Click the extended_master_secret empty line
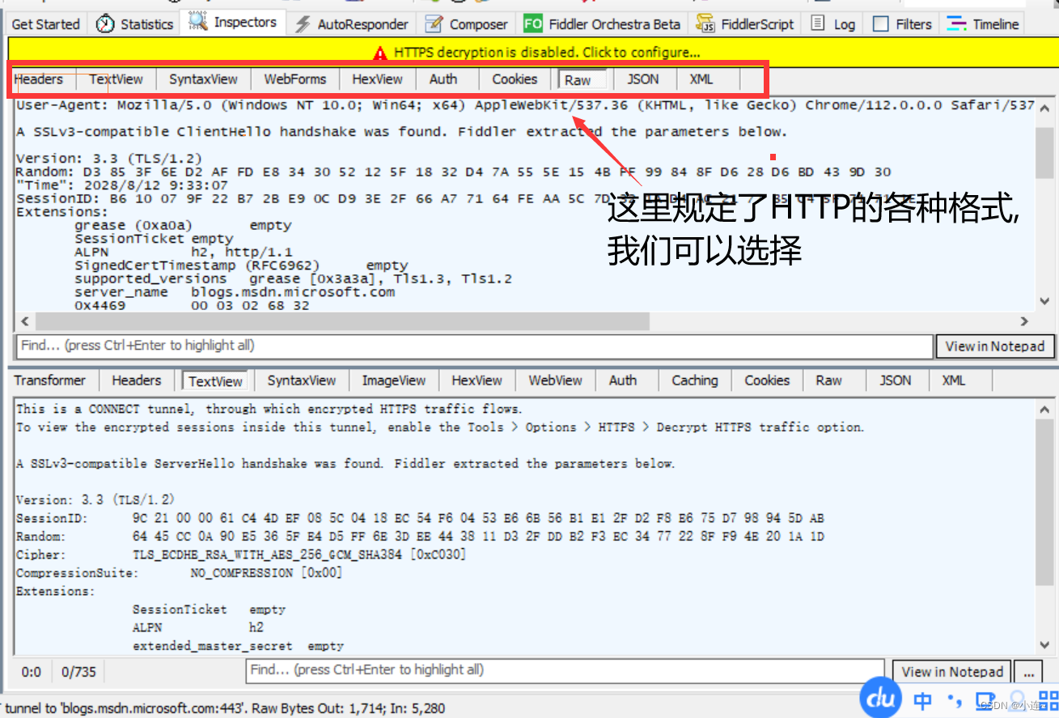Image resolution: width=1059 pixels, height=718 pixels. [x=239, y=646]
